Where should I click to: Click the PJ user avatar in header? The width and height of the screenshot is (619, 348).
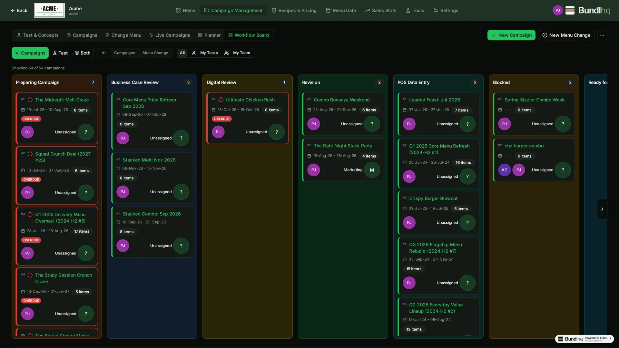click(557, 10)
